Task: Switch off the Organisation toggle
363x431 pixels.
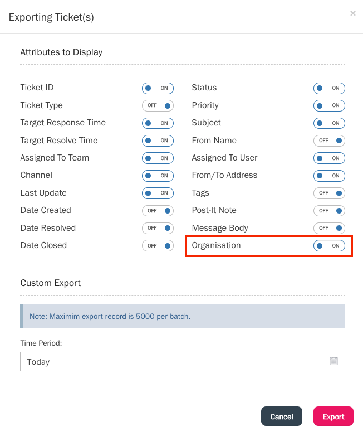Action: 329,246
